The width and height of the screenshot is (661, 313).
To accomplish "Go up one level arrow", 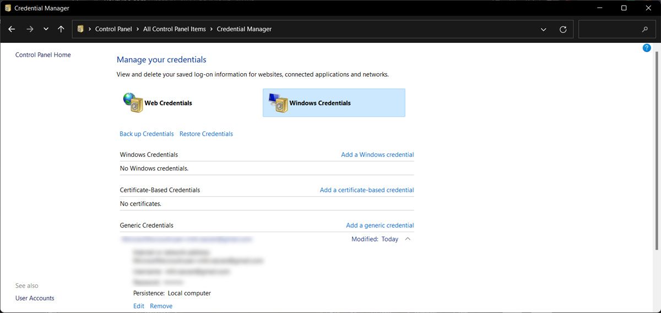I will click(x=61, y=29).
